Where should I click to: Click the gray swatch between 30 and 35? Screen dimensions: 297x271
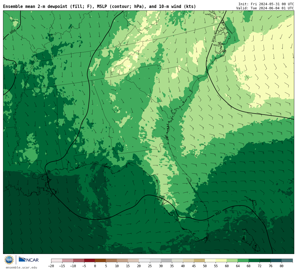[x=166, y=261]
